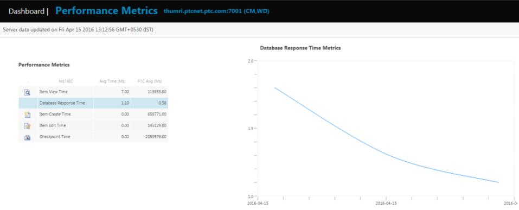
Task: Select the Item Create Time row label
Action: tap(55, 114)
